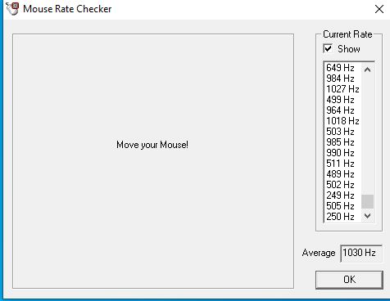This screenshot has width=390, height=301.
Task: Select the 964 Hz entry
Action: pyautogui.click(x=343, y=110)
